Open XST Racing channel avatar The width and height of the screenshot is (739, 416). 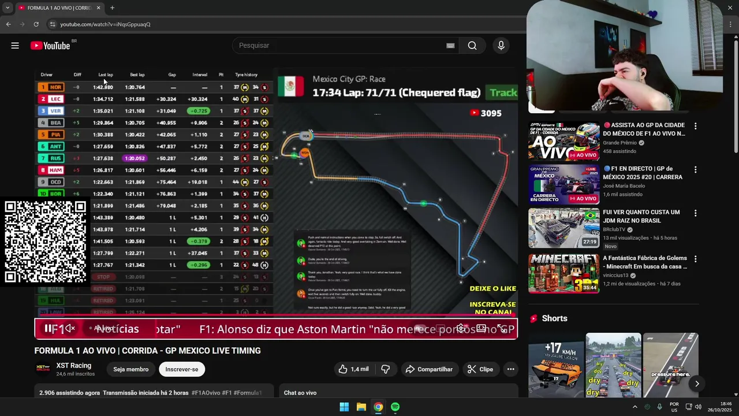[43, 369]
